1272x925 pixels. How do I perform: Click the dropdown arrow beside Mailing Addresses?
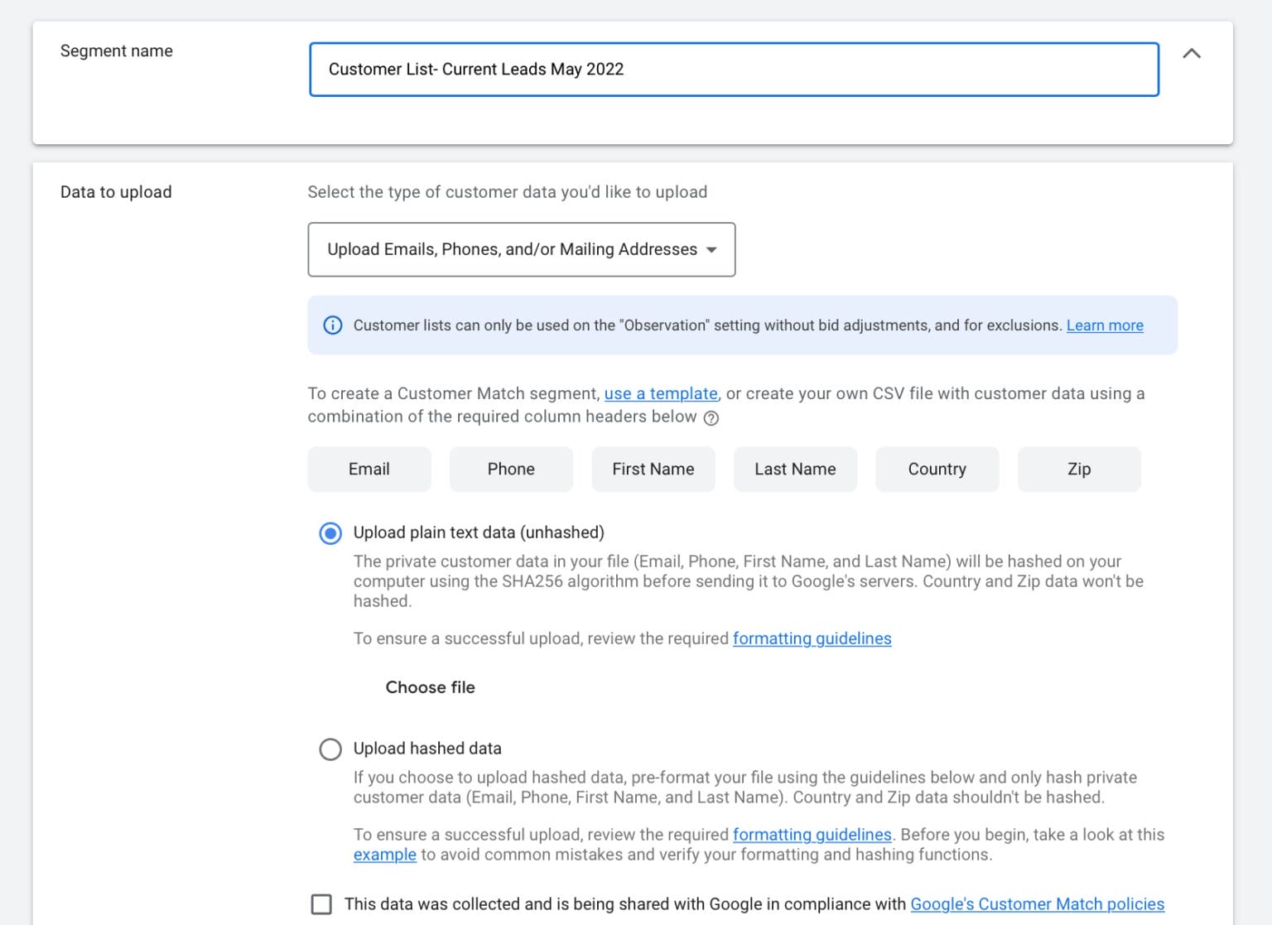(x=711, y=250)
